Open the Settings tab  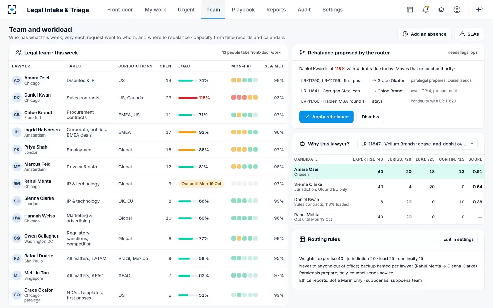click(332, 10)
